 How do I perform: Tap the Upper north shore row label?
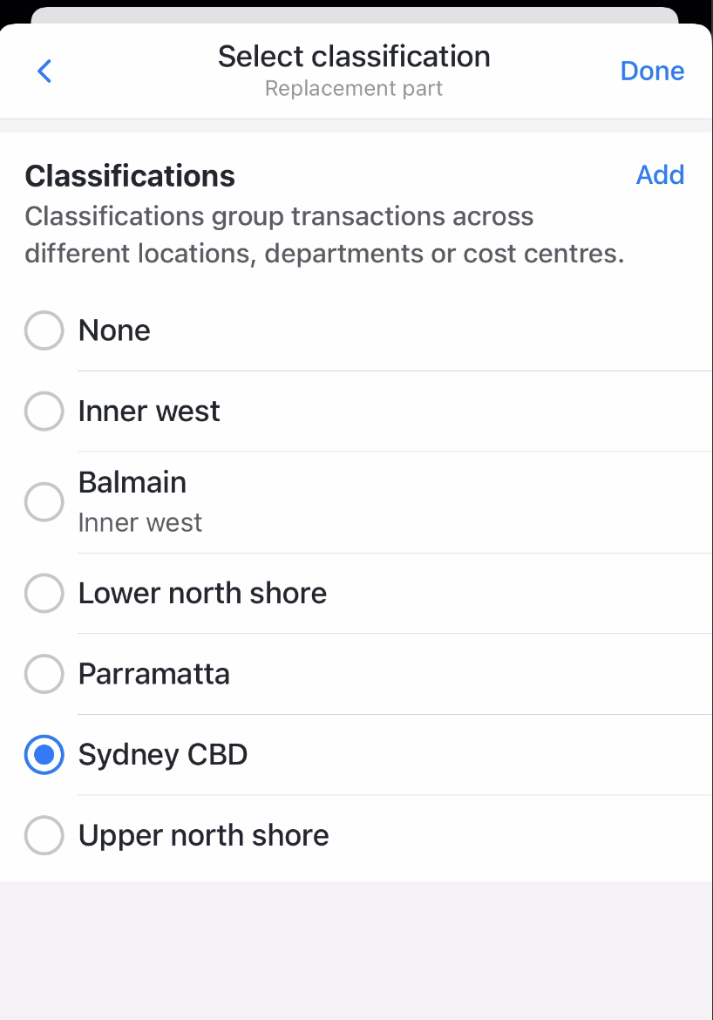point(203,834)
